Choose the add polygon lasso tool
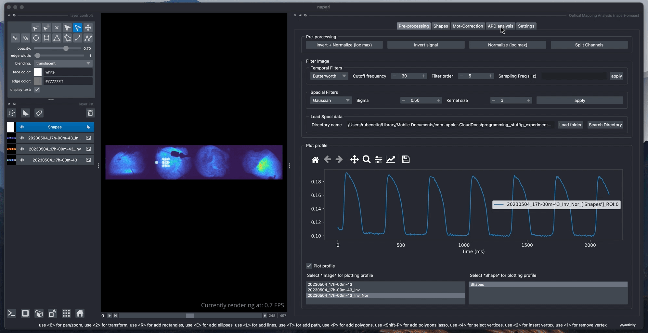This screenshot has height=333, width=648. (67, 38)
